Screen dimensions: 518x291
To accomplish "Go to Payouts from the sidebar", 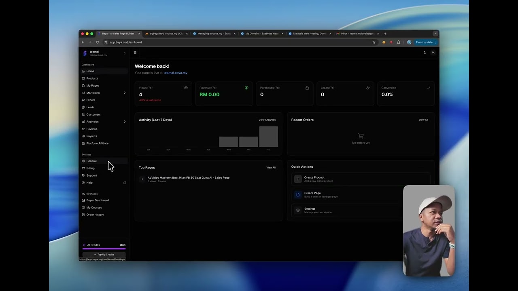I will pos(104,136).
